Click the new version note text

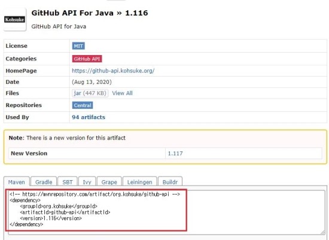(x=67, y=138)
